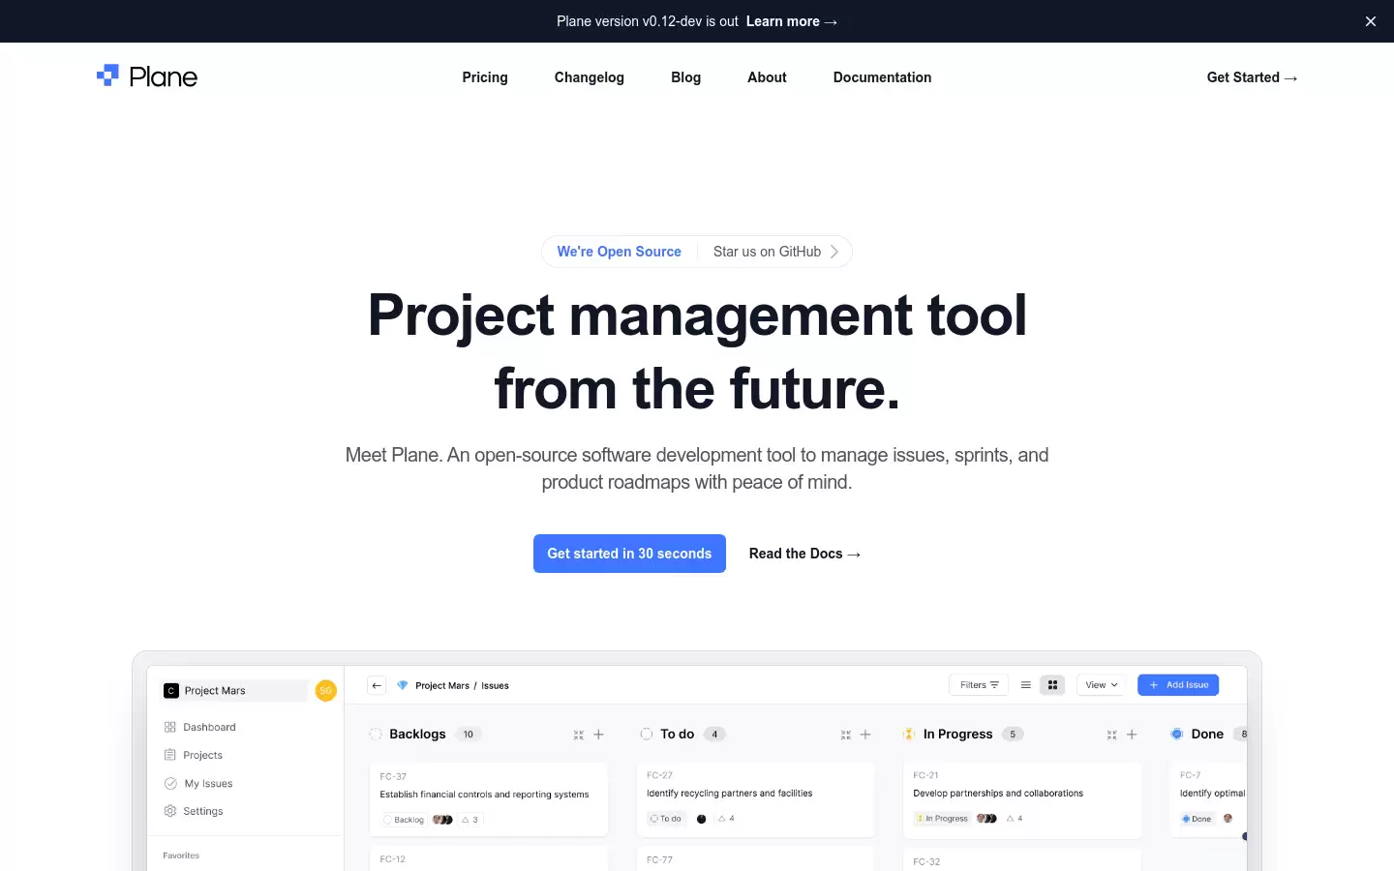Screen dimensions: 1394x871
Task: Go to the Changelog page
Action: [590, 77]
